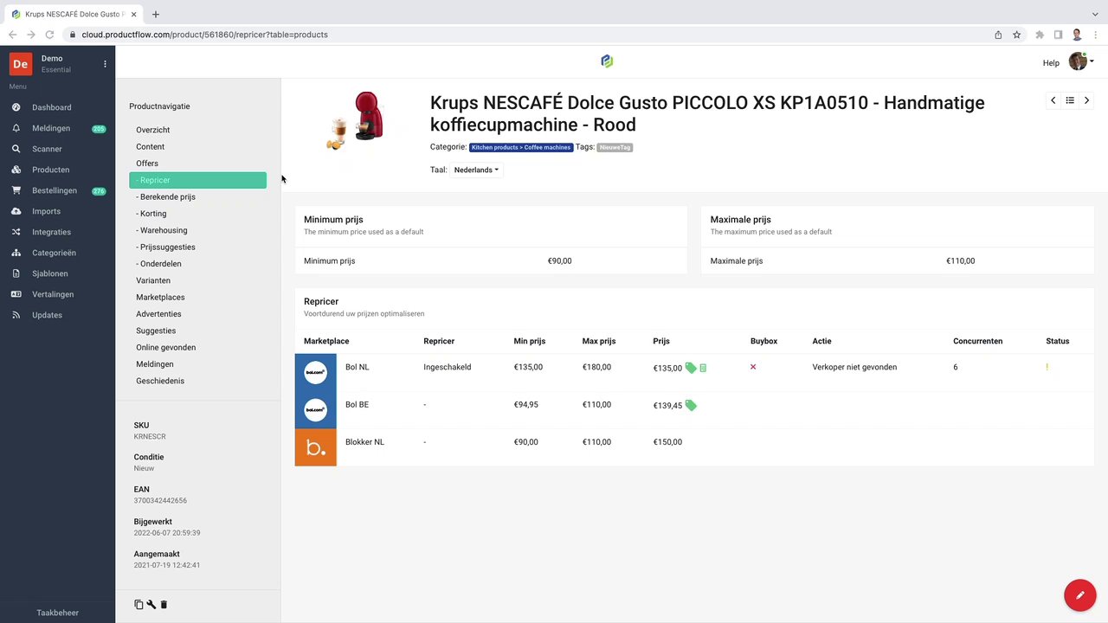The image size is (1108, 623).
Task: Open Content in product navigation
Action: click(150, 146)
